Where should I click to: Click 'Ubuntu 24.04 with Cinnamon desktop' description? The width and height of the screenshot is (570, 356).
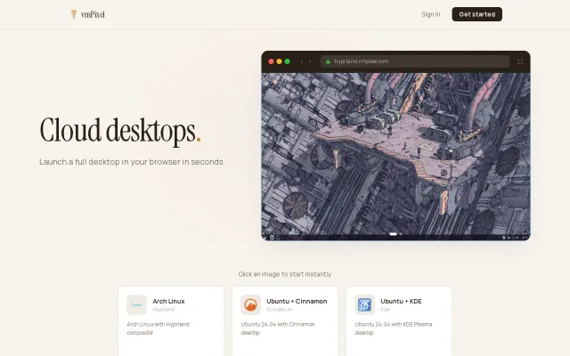pyautogui.click(x=278, y=328)
